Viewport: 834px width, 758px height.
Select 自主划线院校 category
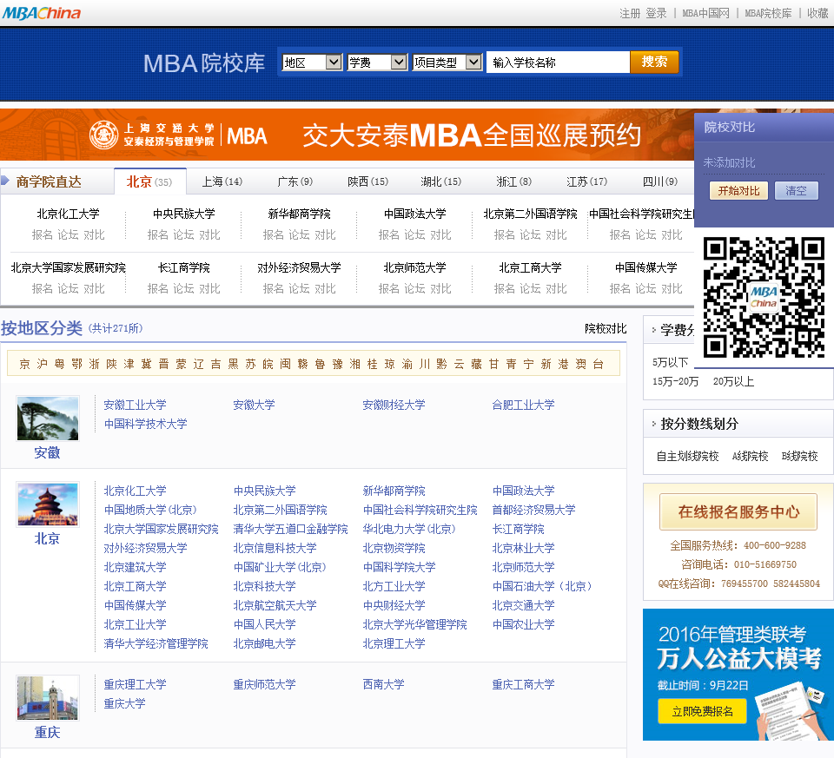tap(687, 456)
